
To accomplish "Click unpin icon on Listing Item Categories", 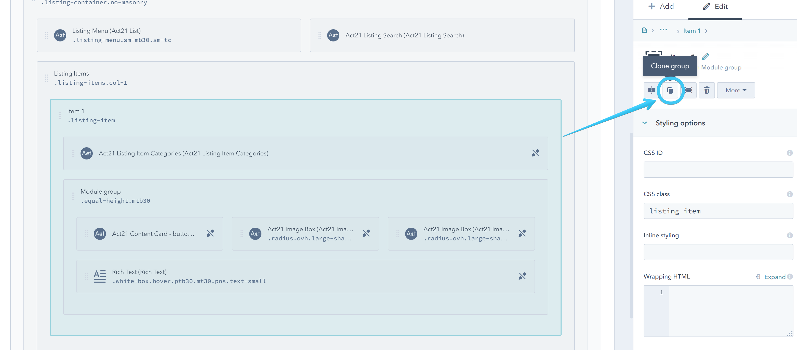I will 535,153.
